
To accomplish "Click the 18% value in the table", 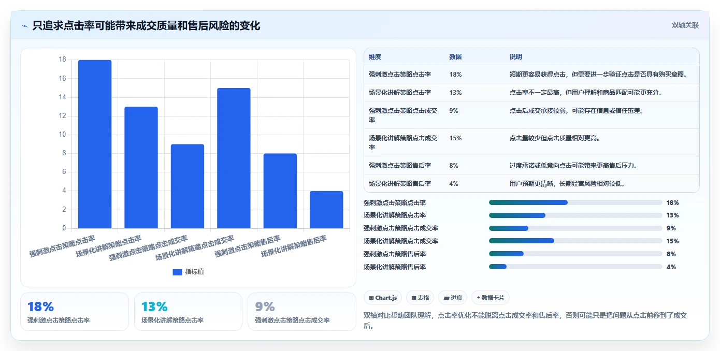I will click(x=456, y=75).
